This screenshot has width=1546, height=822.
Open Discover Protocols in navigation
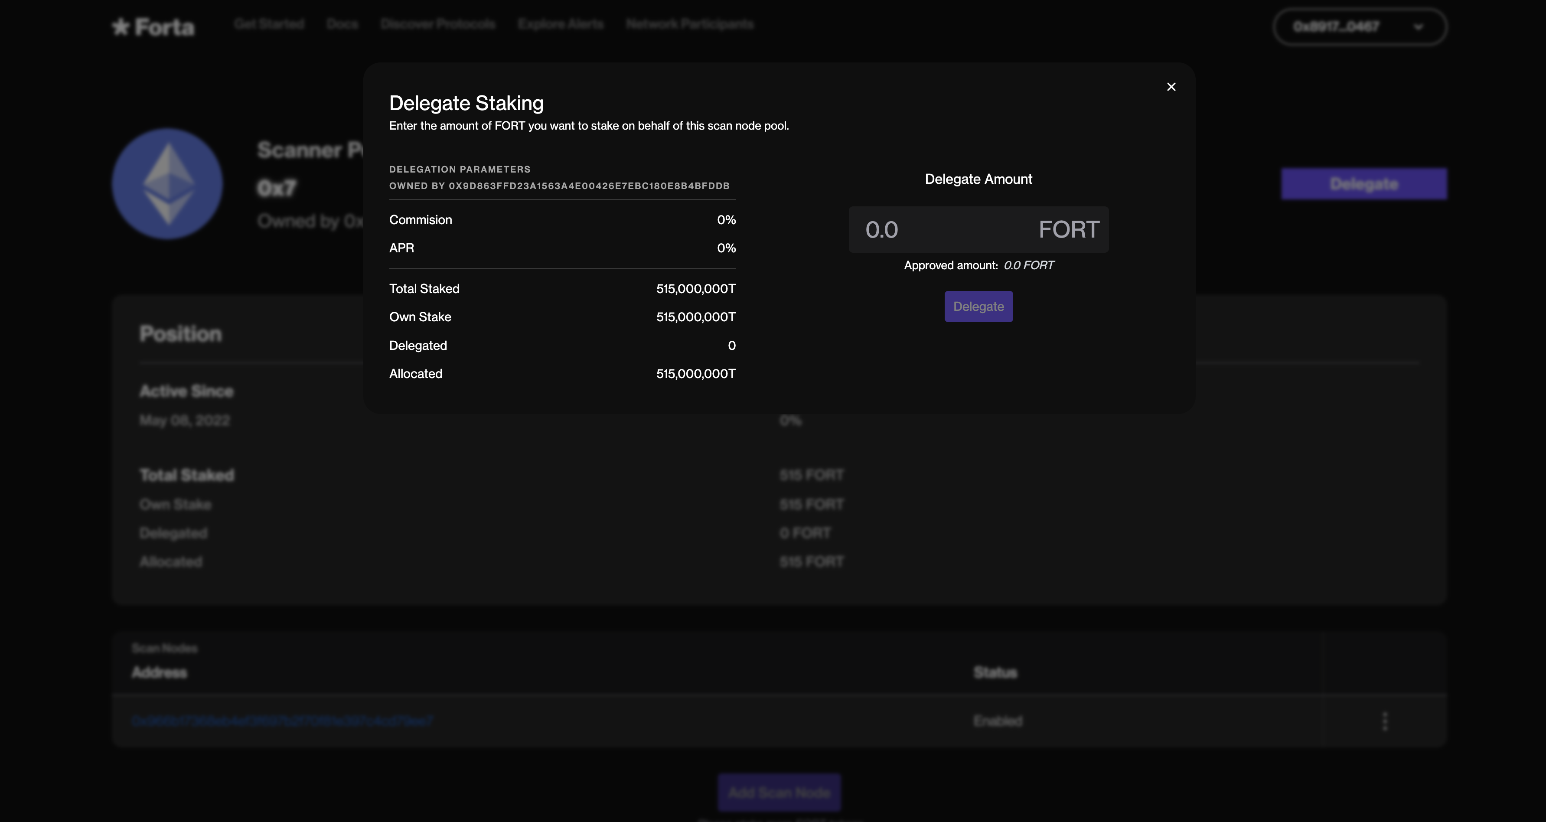click(x=437, y=24)
